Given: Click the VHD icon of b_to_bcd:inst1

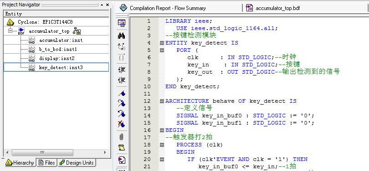Looking at the screenshot, I should point(32,49).
